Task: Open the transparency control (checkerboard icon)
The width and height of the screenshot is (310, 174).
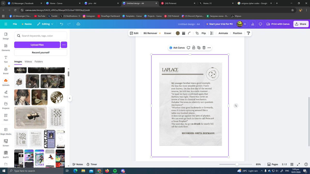Action: [x=212, y=33]
